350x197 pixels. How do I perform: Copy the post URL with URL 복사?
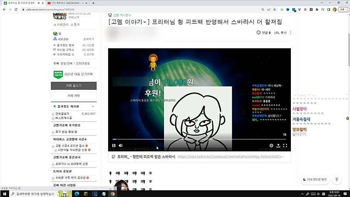tap(280, 32)
